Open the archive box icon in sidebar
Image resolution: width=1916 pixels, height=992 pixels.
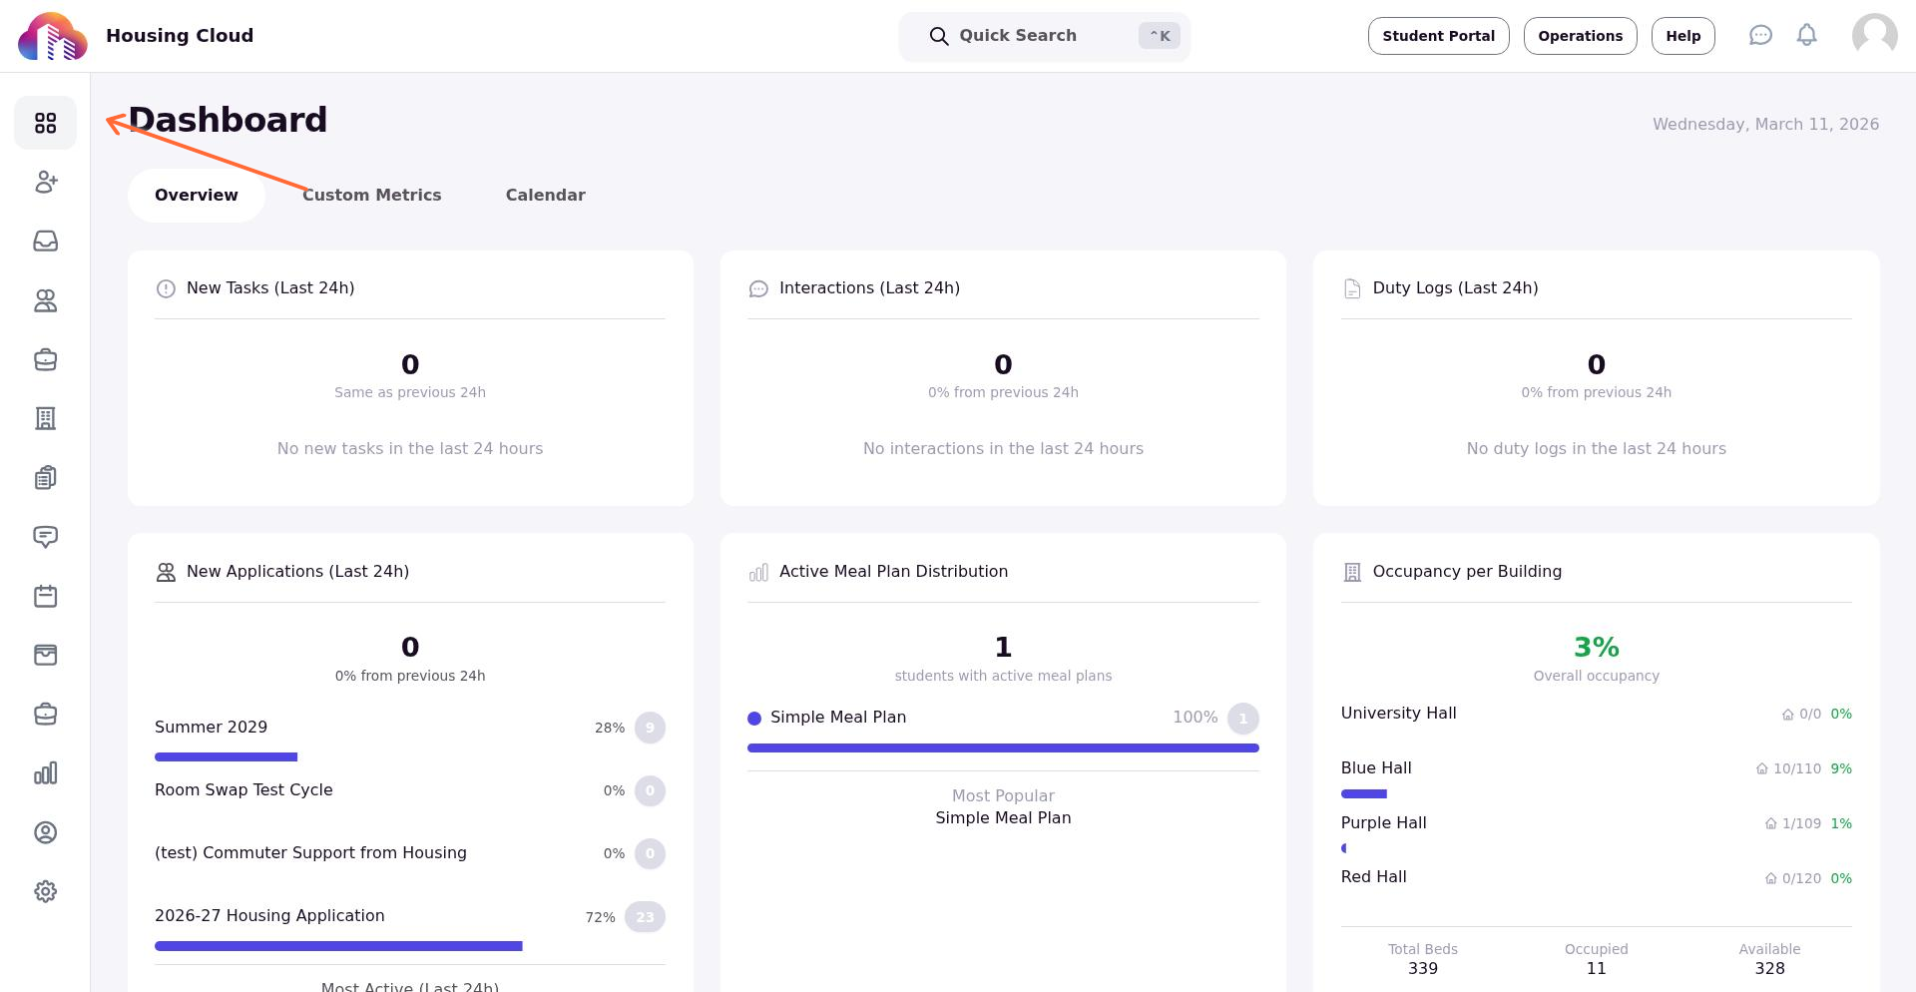(x=45, y=655)
